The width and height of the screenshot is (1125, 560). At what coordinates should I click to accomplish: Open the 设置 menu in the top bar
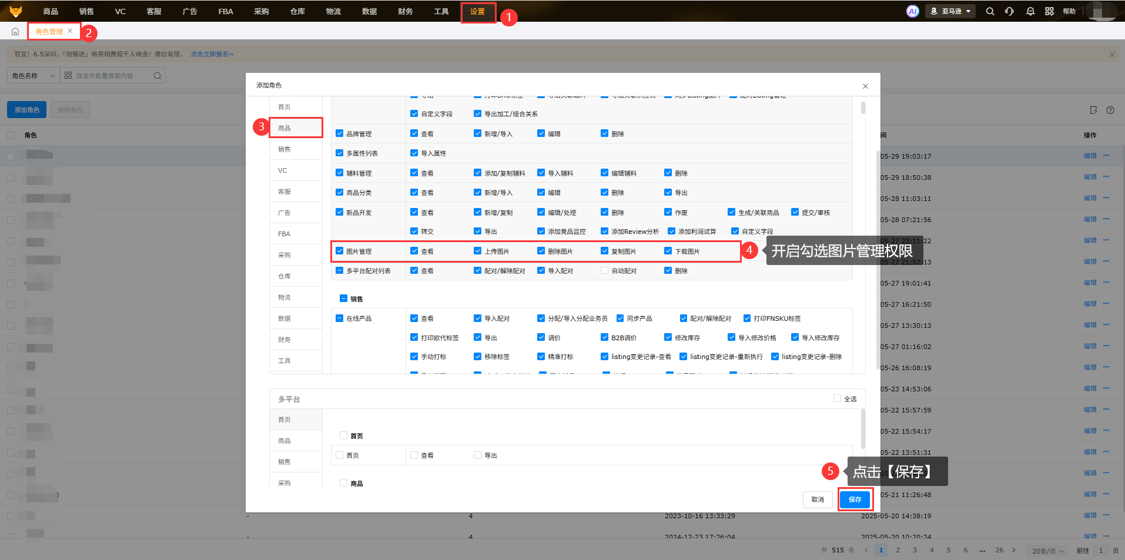pos(477,12)
